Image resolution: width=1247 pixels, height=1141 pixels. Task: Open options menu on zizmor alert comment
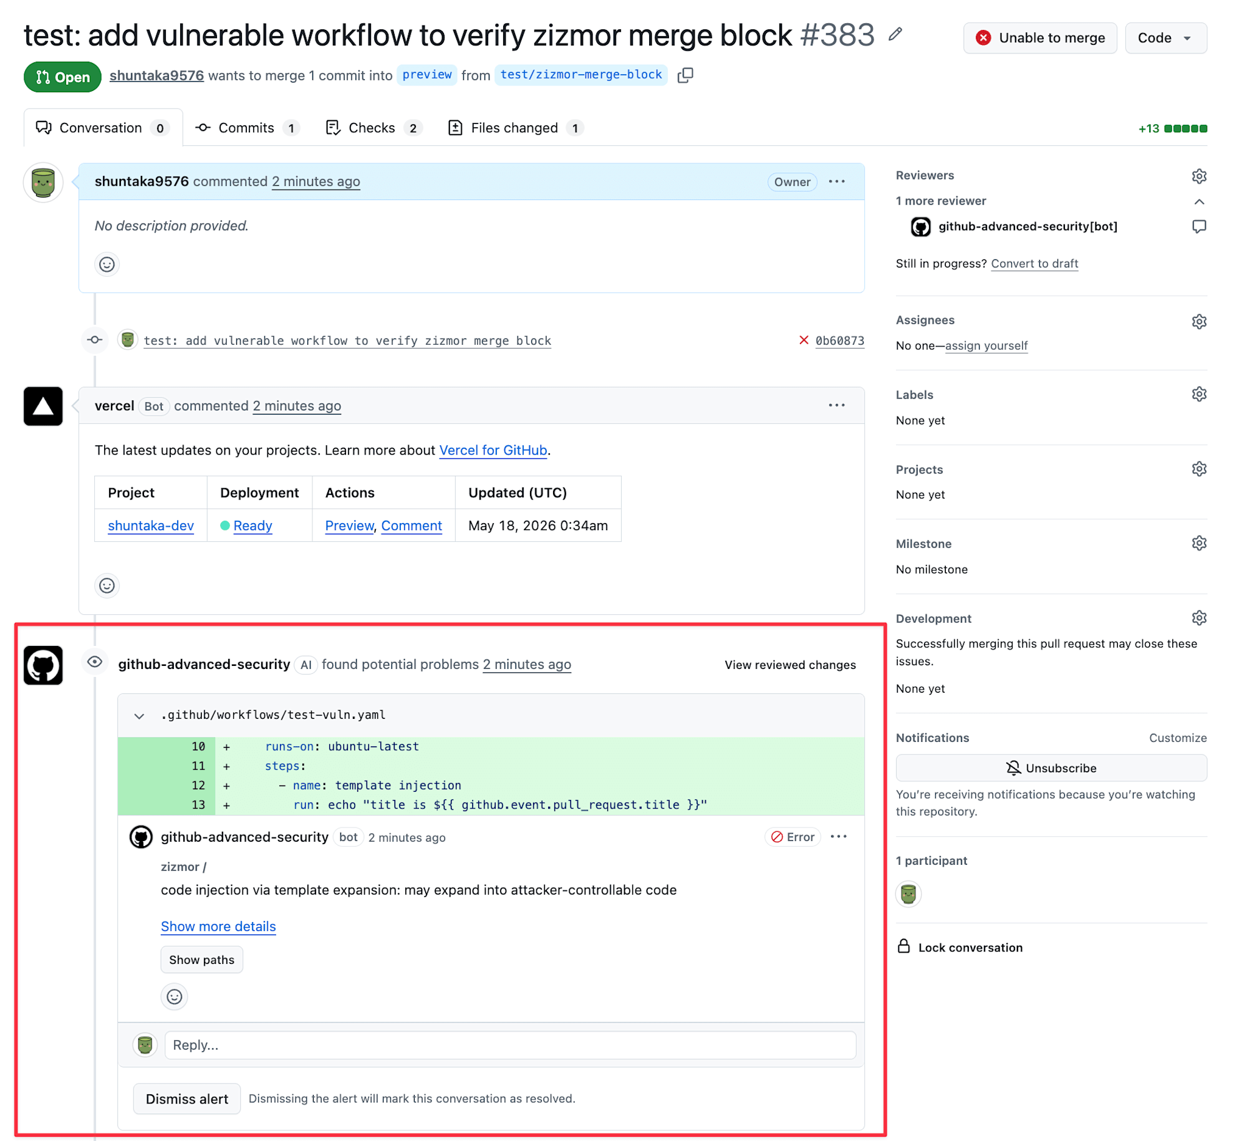click(x=839, y=836)
